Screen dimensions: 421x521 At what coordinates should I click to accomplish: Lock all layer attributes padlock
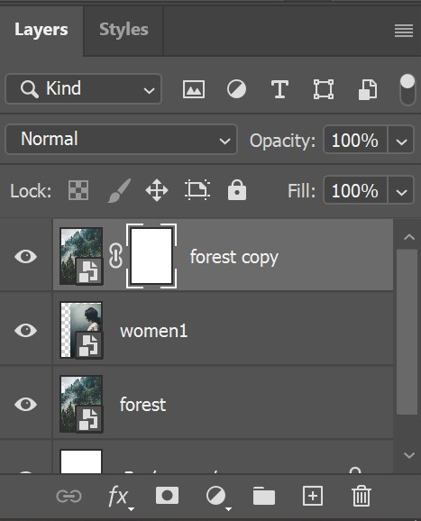coord(237,190)
